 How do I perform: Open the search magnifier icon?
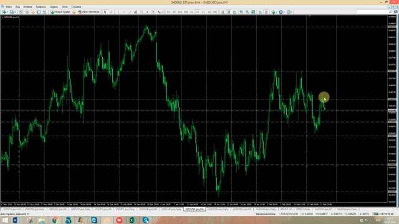coord(390,12)
